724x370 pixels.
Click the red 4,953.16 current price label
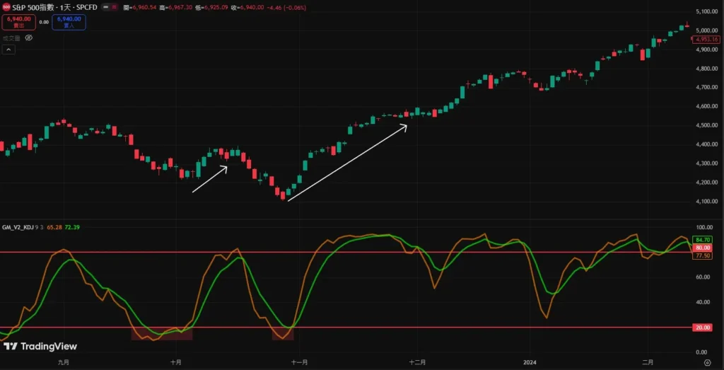pyautogui.click(x=707, y=40)
